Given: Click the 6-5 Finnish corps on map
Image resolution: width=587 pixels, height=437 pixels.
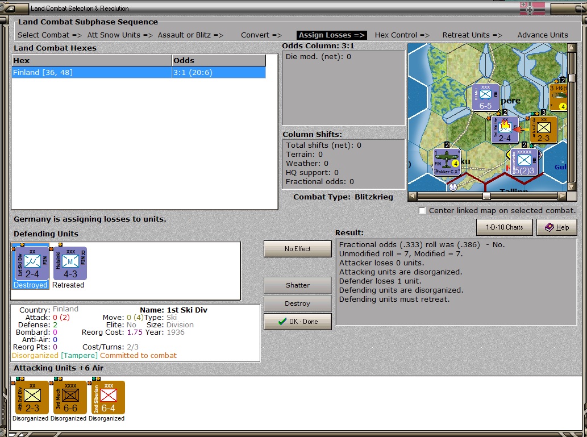Looking at the screenshot, I should click(x=485, y=97).
